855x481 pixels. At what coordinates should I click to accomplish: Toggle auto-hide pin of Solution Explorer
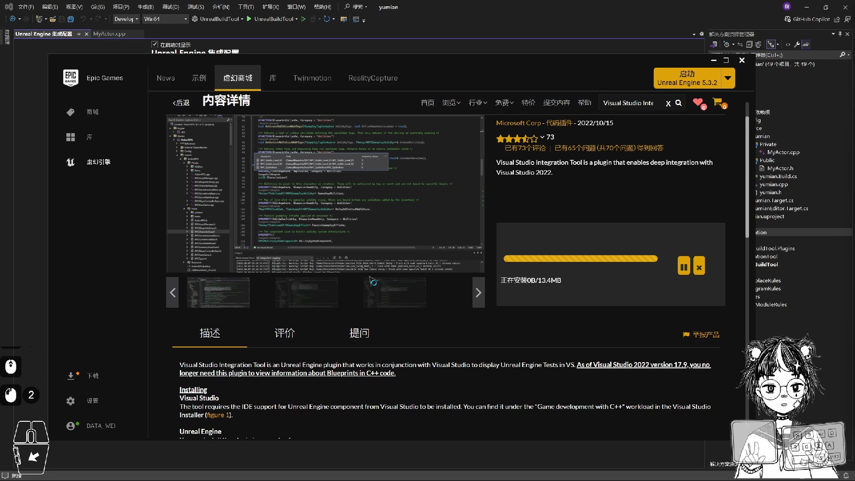coord(840,34)
